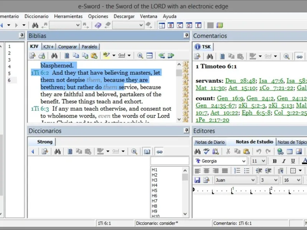
Task: Open the Opciones menu
Action: pos(98,16)
